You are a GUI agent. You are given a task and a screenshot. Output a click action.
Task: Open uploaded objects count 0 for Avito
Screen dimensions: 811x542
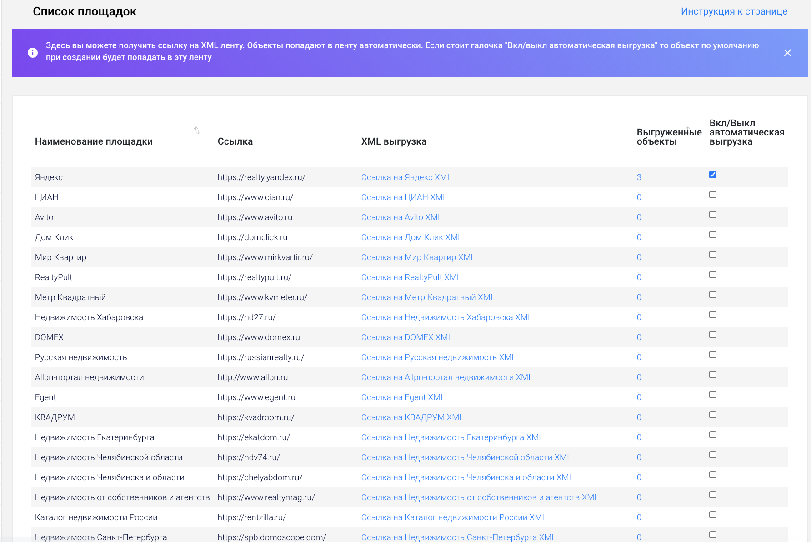pos(639,217)
